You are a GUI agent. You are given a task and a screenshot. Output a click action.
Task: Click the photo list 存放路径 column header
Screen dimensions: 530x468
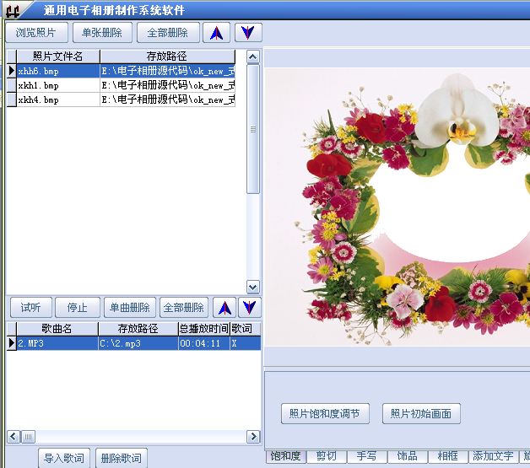168,56
